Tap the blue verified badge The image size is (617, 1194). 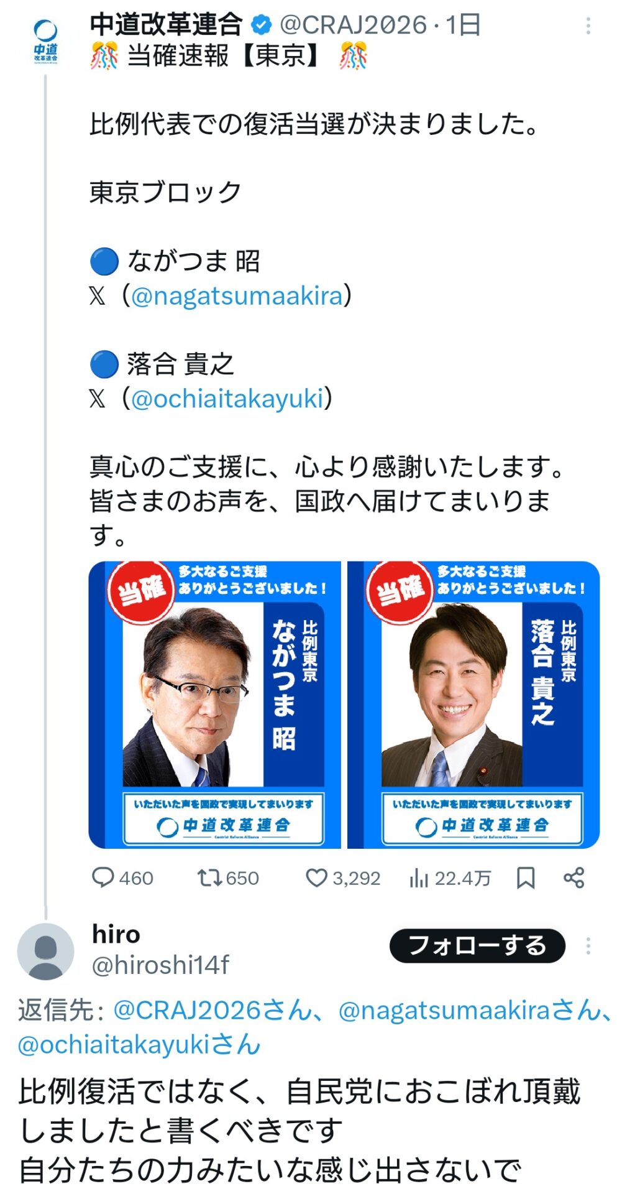pyautogui.click(x=261, y=25)
